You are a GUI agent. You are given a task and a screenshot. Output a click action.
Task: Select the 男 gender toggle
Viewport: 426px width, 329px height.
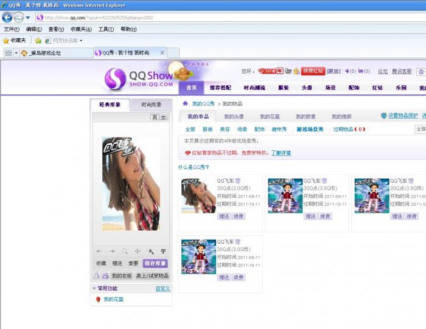coord(155,117)
